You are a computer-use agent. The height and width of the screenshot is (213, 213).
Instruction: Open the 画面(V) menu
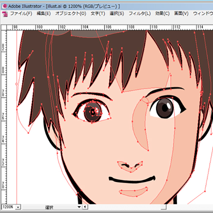(181, 14)
